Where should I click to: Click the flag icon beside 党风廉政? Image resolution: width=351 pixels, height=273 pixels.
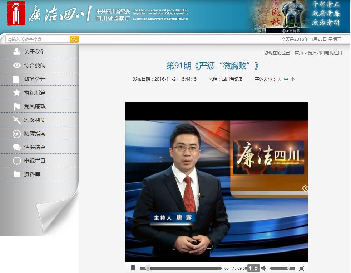tap(16, 106)
